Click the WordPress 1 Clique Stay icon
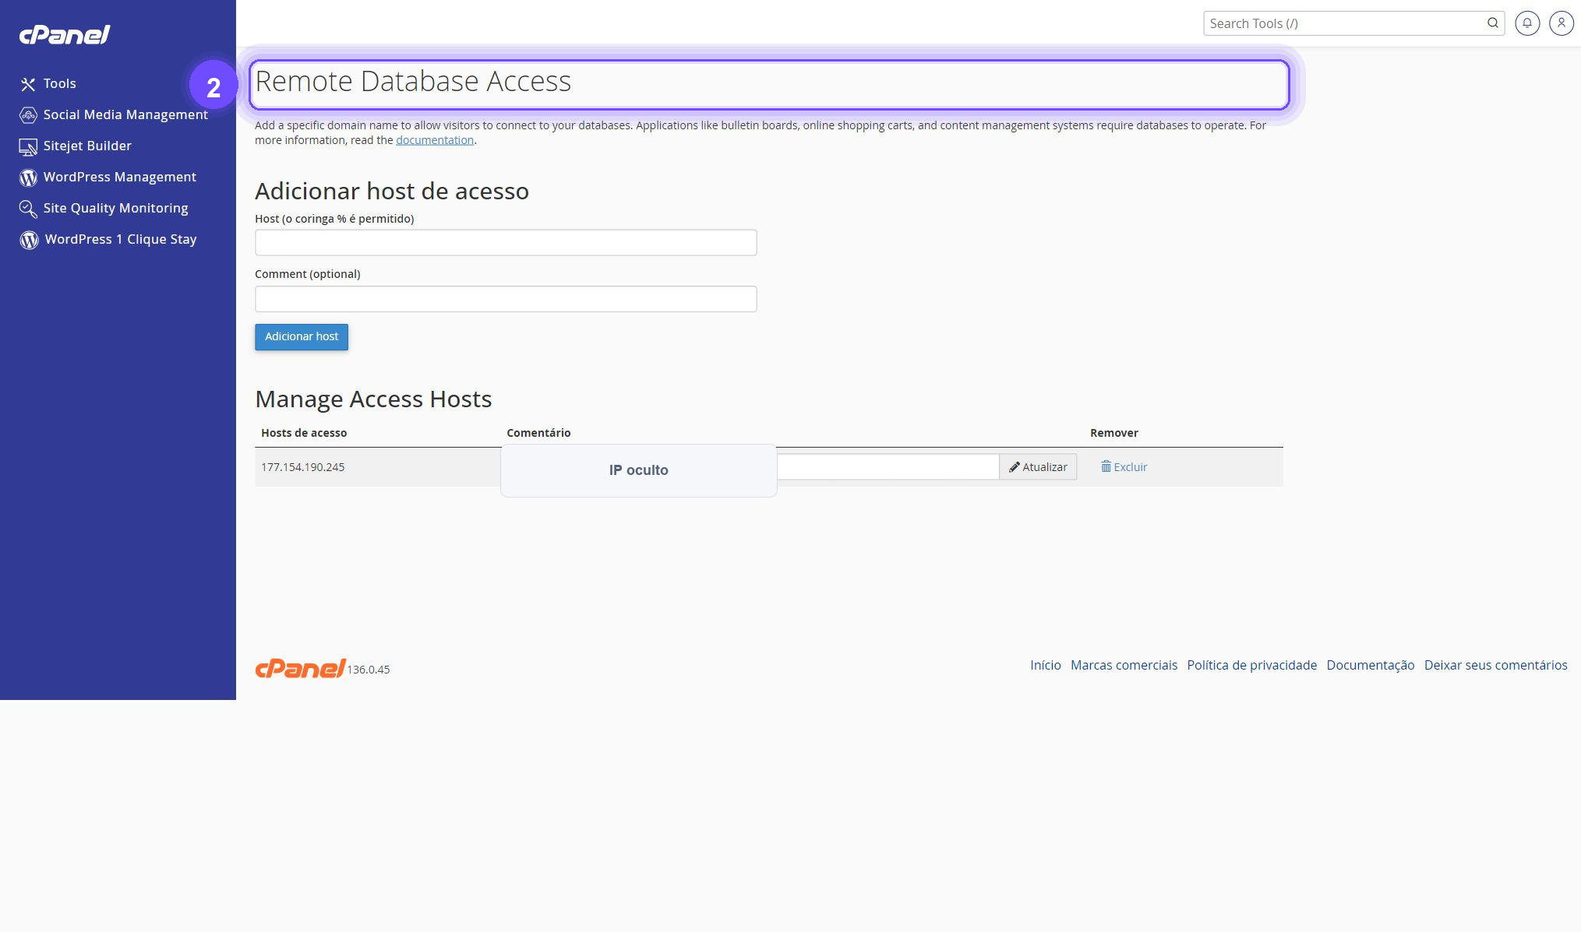 tap(29, 240)
